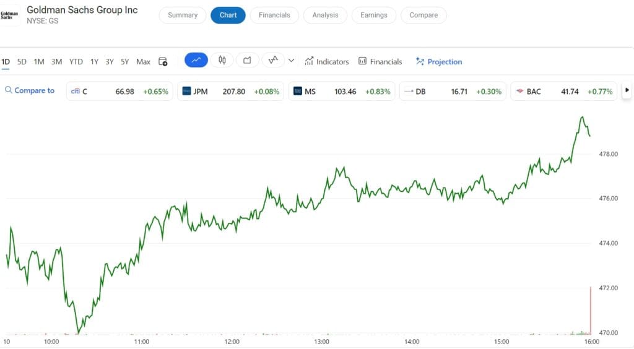Click the chart's daily peak point

click(x=582, y=117)
